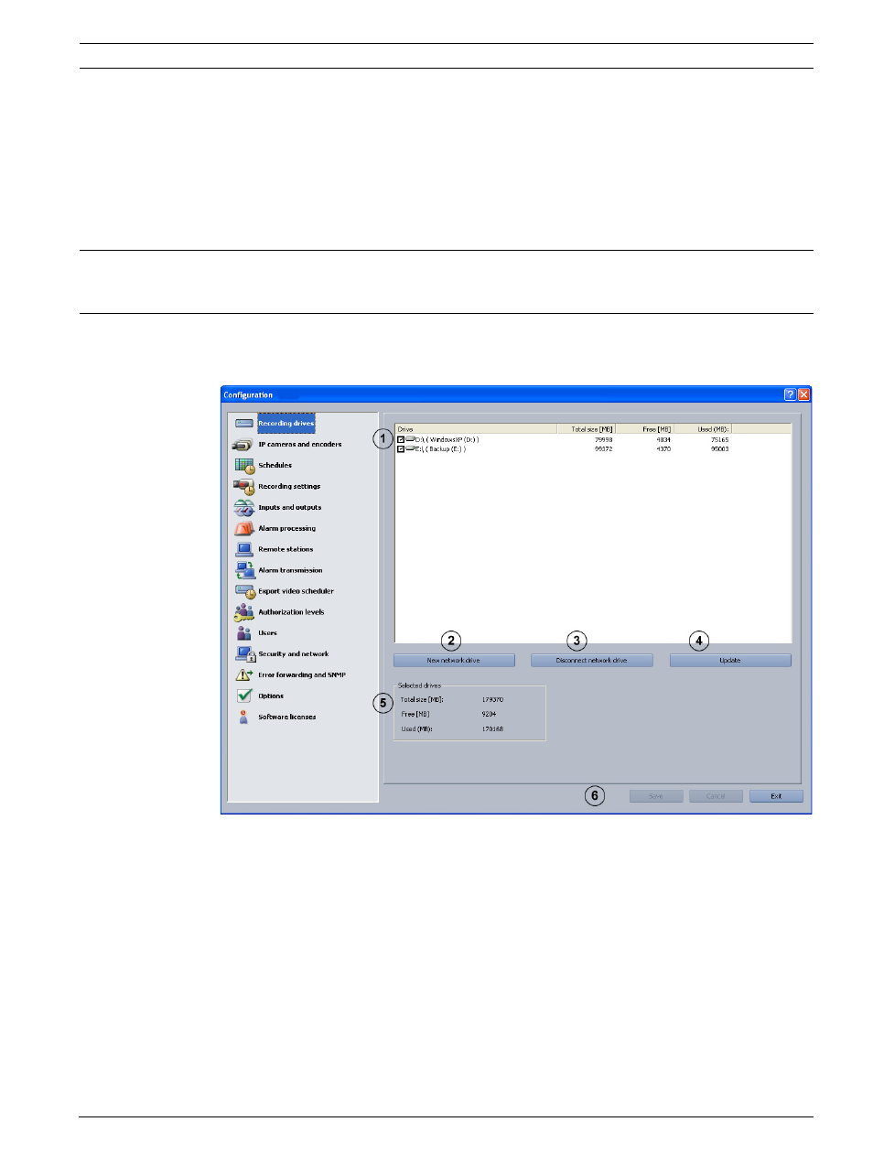This screenshot has width=873, height=1165.
Task: Select the Schedules calendar icon
Action: pos(244,466)
